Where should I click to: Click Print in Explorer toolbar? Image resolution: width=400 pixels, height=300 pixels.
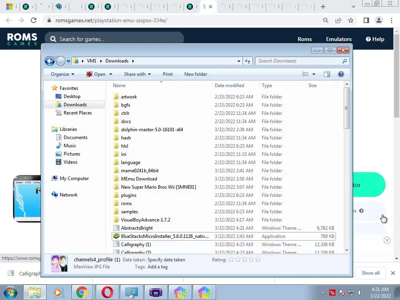[x=168, y=74]
